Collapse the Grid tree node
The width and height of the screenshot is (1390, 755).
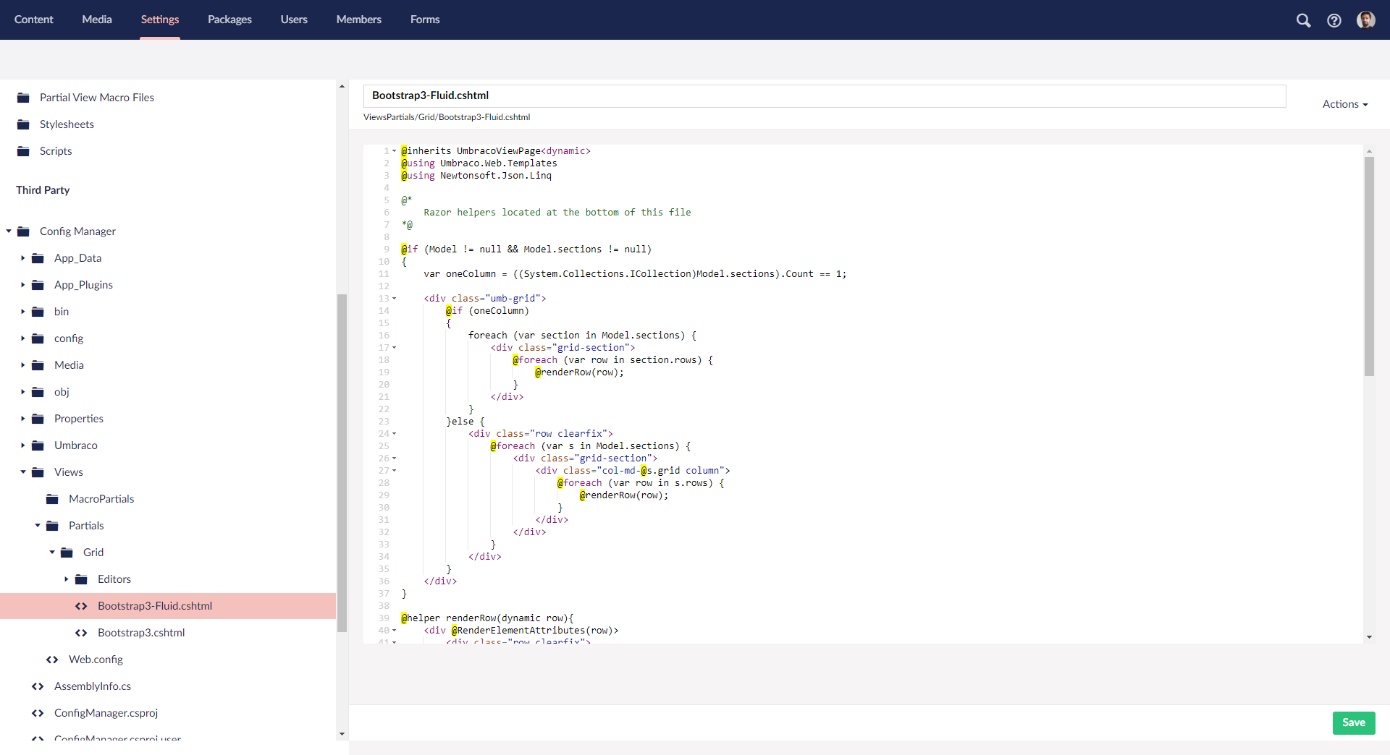click(52, 553)
